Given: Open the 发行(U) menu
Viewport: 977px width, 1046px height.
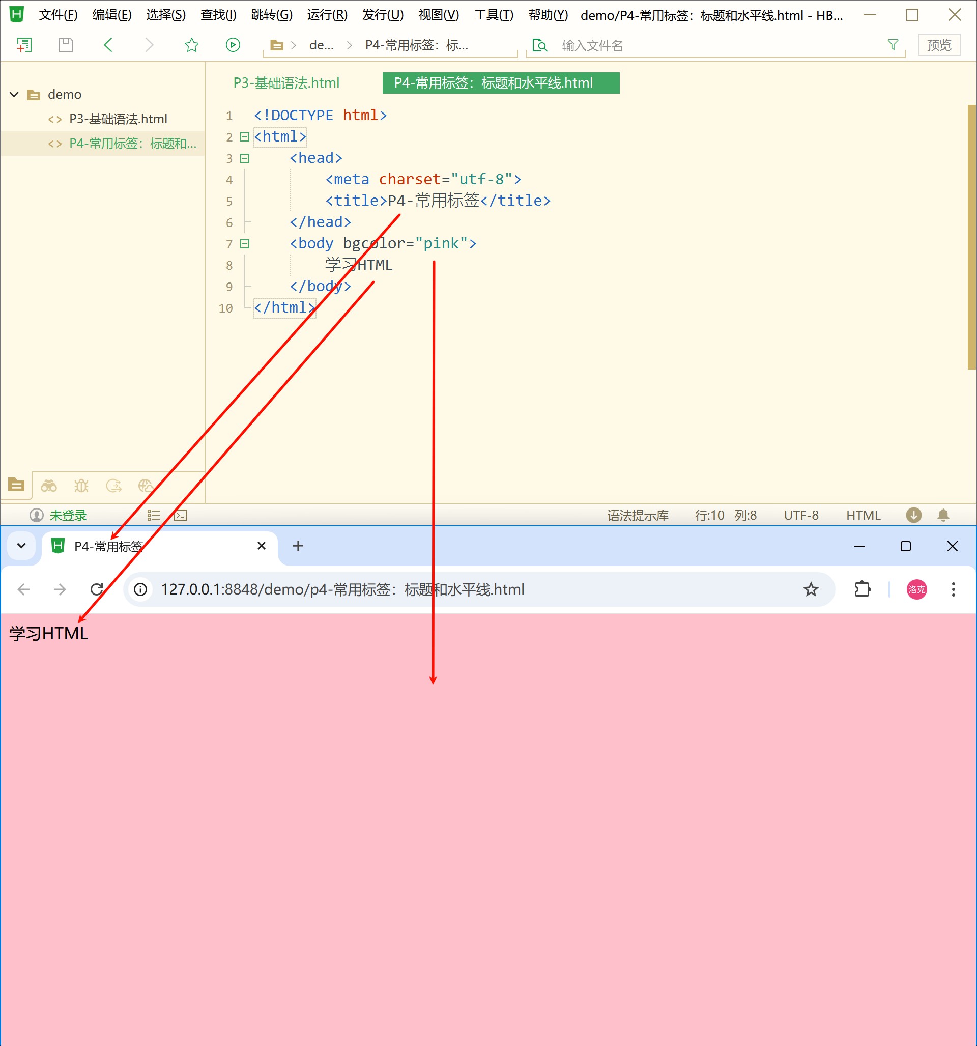Looking at the screenshot, I should [x=383, y=15].
